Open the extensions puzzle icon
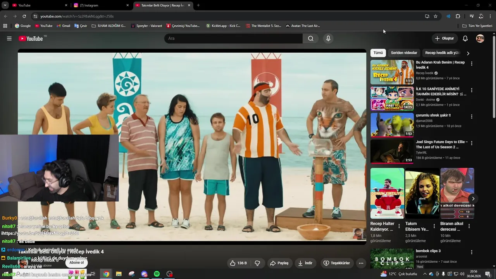Screen dimensions: 496x279 click(x=458, y=16)
